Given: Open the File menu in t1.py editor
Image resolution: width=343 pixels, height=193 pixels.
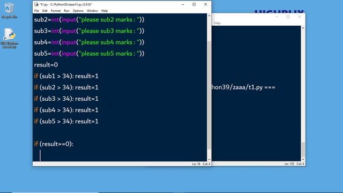Looking at the screenshot, I should [x=36, y=11].
